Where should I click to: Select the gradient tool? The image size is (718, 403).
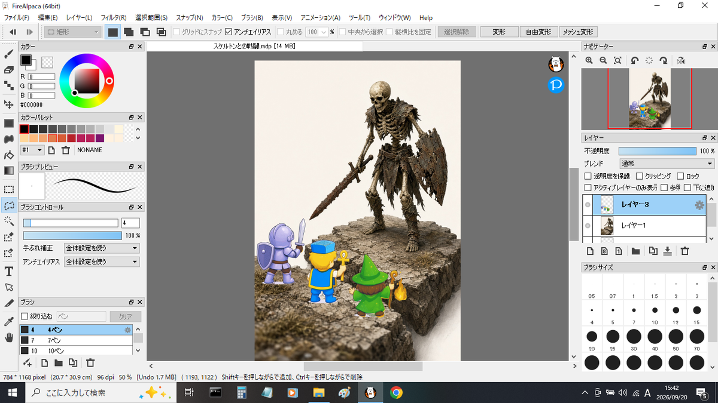(x=9, y=171)
